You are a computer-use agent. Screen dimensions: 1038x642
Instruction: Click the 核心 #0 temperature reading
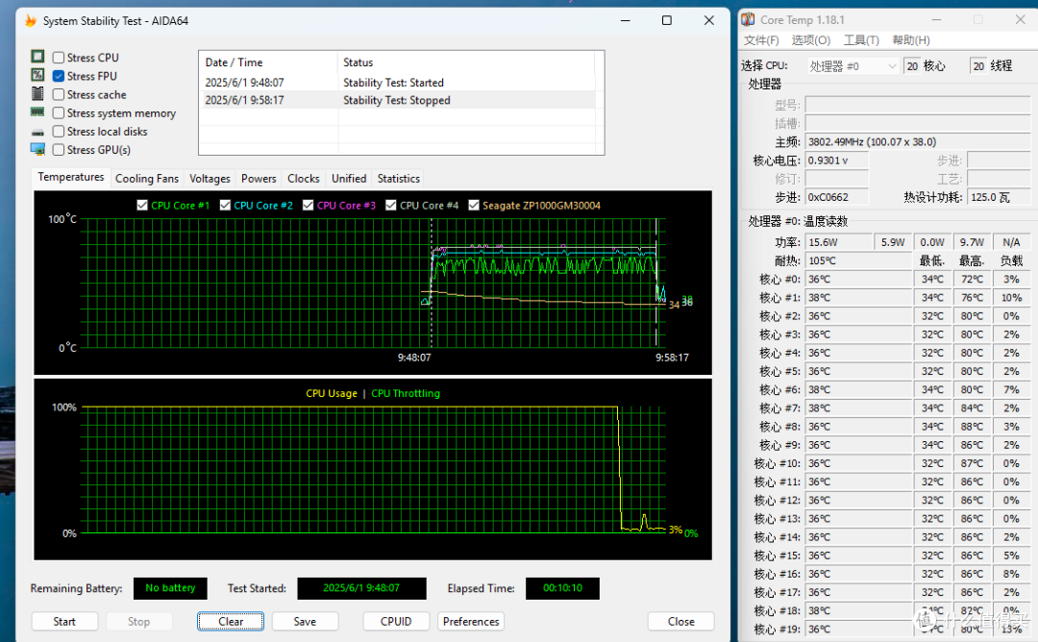click(858, 280)
